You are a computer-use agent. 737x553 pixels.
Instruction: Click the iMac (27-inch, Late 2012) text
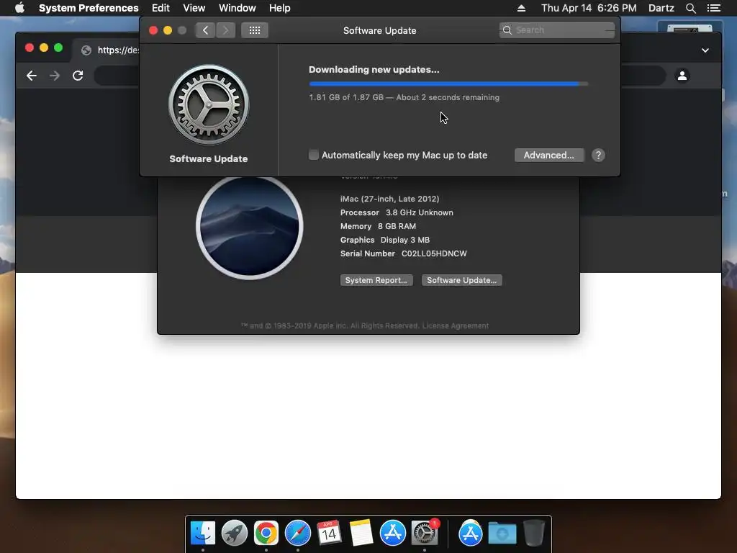[x=389, y=199]
